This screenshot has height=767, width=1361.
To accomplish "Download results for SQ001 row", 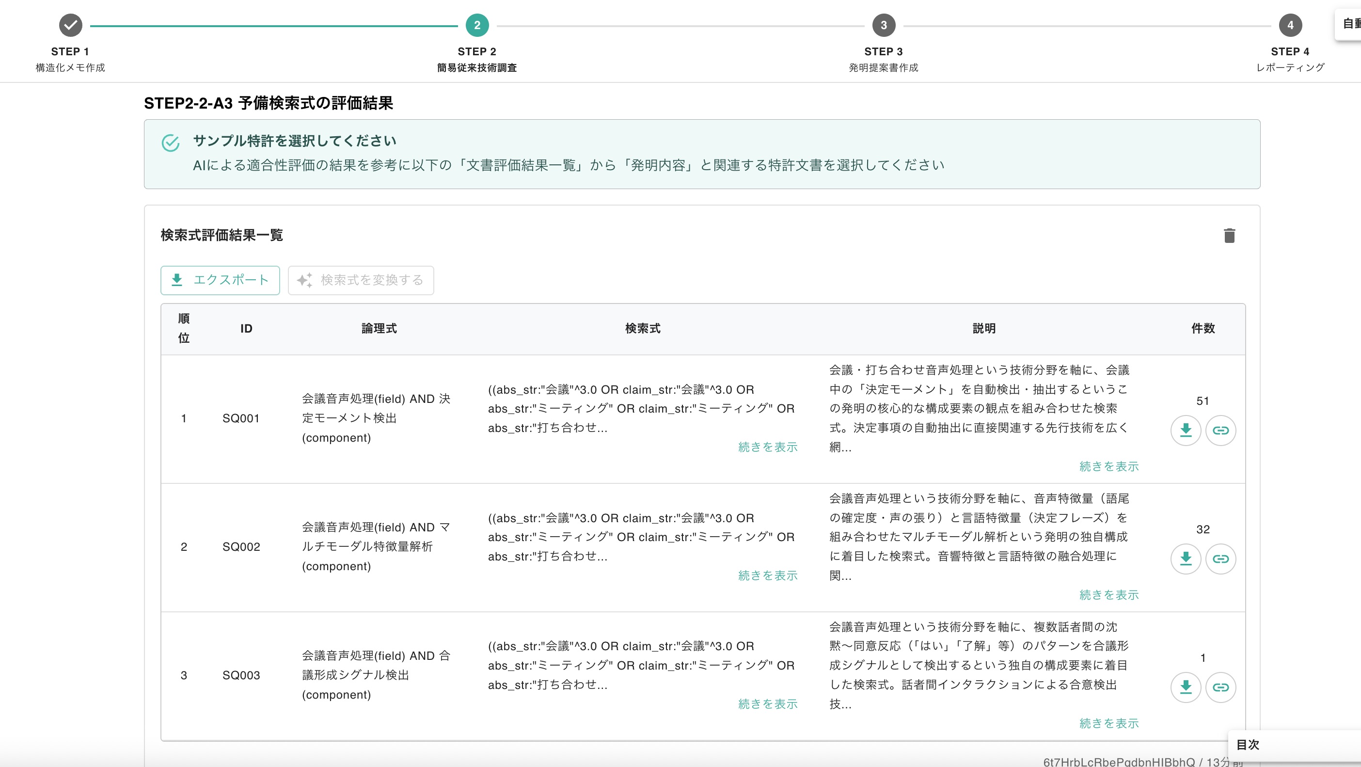I will [x=1186, y=430].
